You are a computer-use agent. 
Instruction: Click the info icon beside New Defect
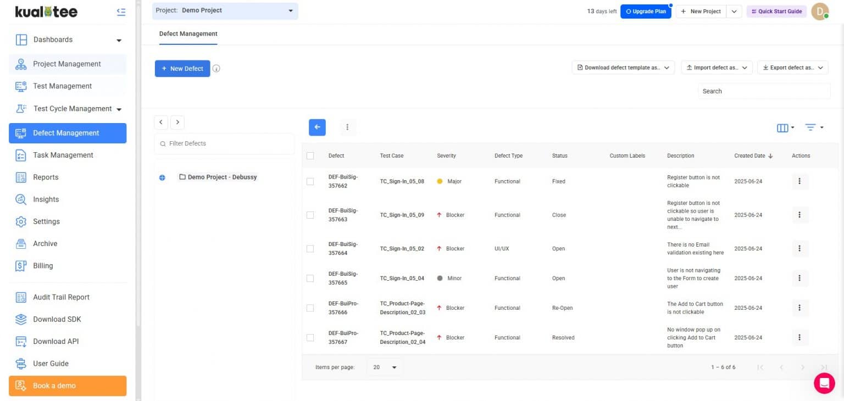coord(216,69)
